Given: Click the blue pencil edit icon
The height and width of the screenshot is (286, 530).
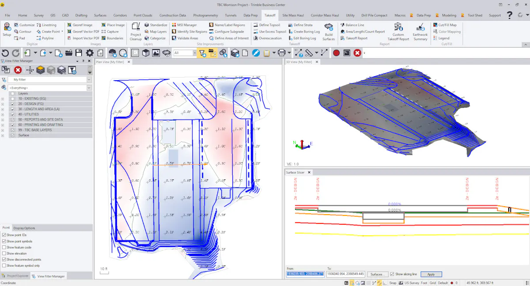Looking at the screenshot, I should pyautogui.click(x=256, y=53).
